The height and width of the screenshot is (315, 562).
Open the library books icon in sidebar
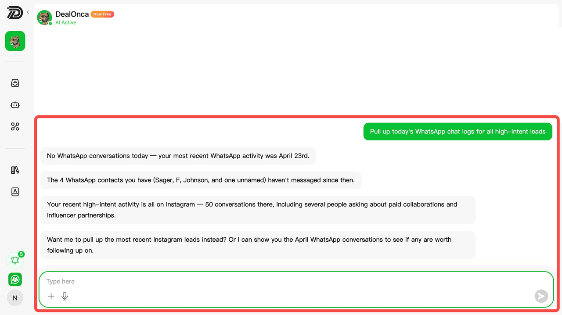[x=15, y=170]
